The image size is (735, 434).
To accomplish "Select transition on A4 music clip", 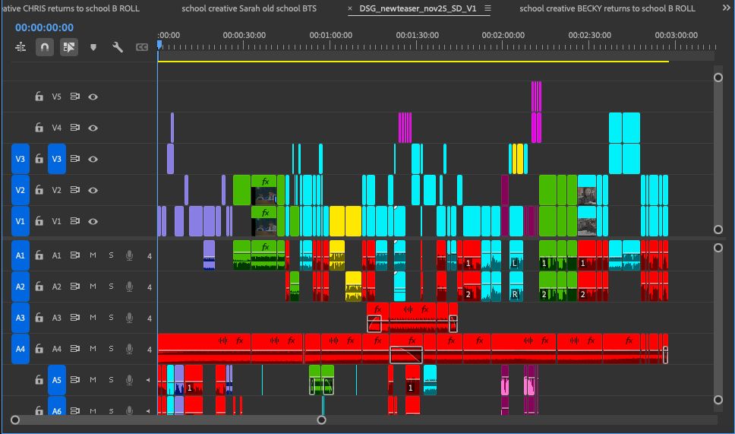I will [406, 355].
